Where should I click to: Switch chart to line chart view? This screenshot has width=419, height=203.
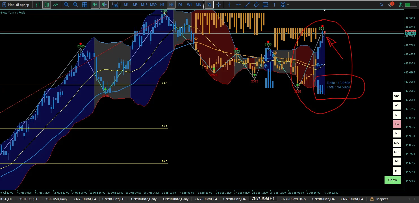pyautogui.click(x=56, y=5)
